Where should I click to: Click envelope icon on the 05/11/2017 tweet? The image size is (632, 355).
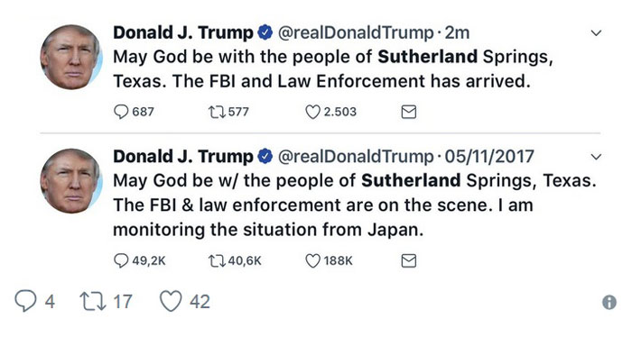[409, 261]
